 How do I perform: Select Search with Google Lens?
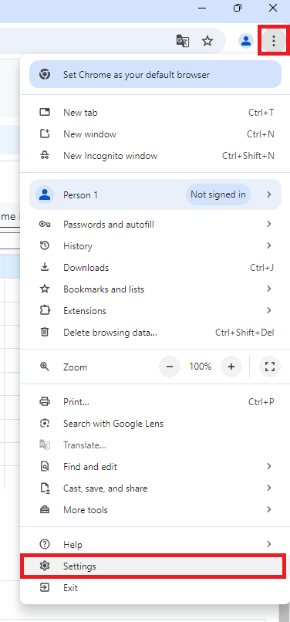tap(155, 423)
